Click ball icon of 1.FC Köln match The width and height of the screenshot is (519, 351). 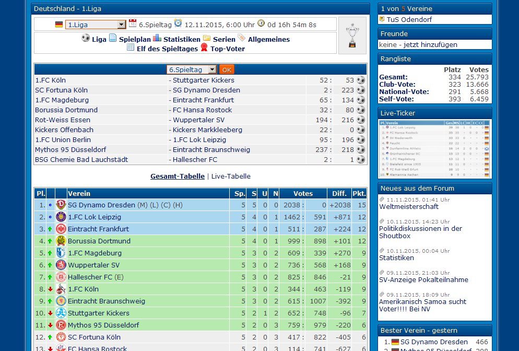tap(361, 80)
